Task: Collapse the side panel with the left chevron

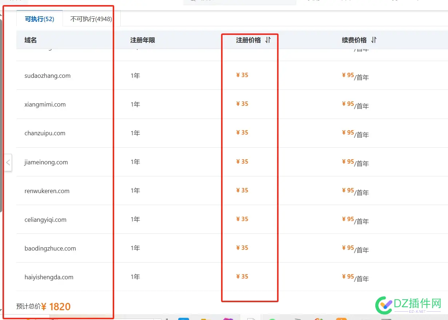Action: 8,163
